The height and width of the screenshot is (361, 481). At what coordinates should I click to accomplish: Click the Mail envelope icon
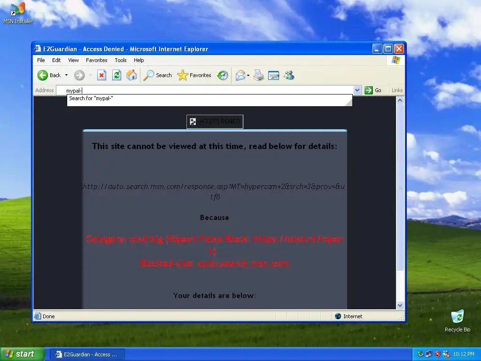[240, 75]
